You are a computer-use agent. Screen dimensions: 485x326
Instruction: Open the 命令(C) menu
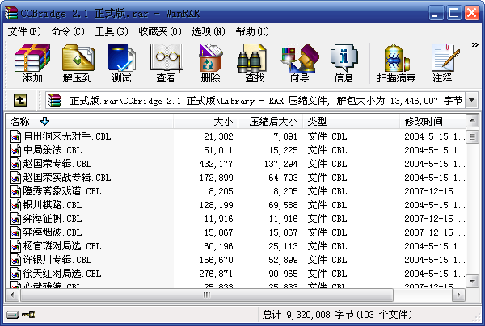[68, 31]
